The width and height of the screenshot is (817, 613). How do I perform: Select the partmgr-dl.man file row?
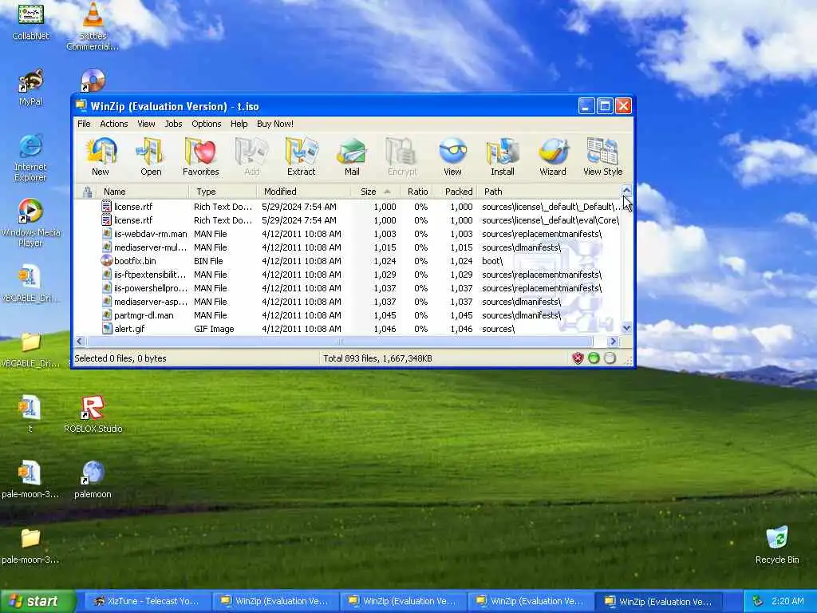[348, 314]
